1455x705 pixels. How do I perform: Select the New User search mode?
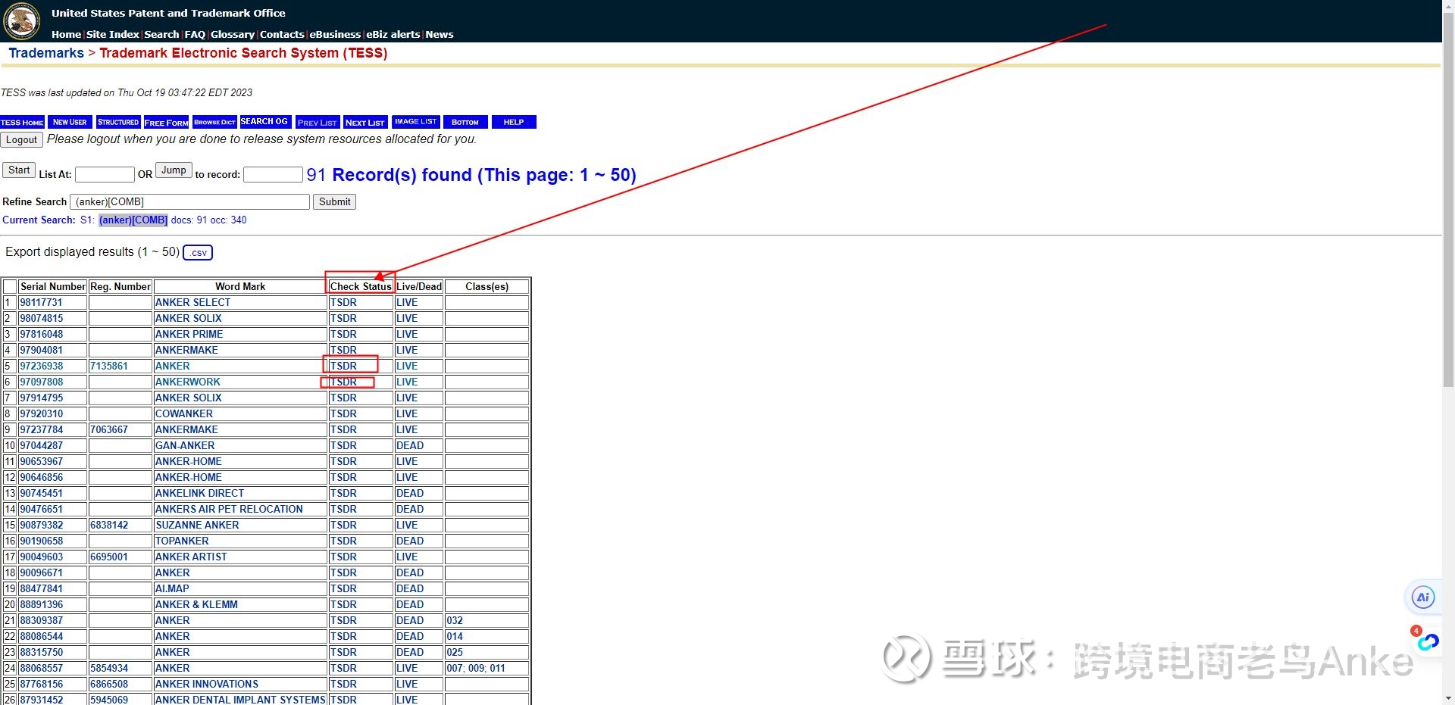coord(69,122)
